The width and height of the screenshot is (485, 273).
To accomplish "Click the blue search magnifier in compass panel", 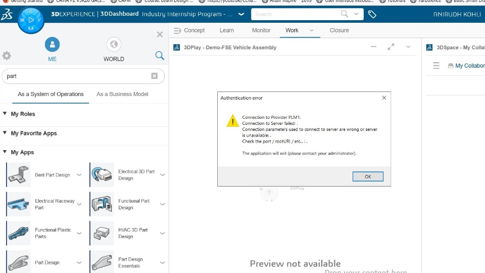I will 160,56.
